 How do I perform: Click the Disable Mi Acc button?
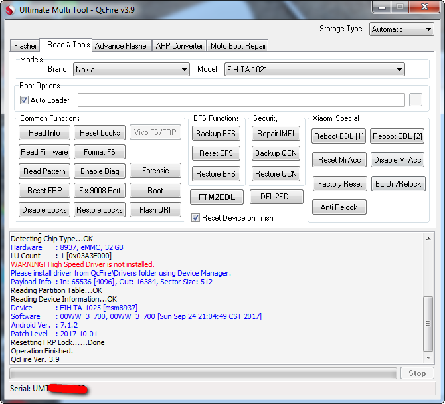[x=398, y=160]
